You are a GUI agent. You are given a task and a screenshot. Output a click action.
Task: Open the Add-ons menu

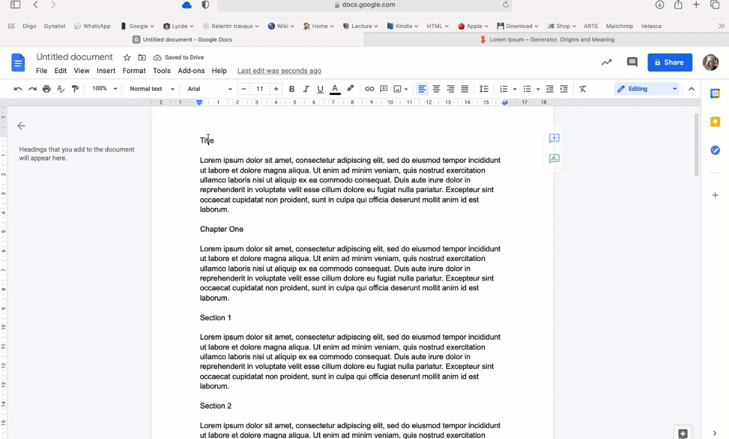191,71
